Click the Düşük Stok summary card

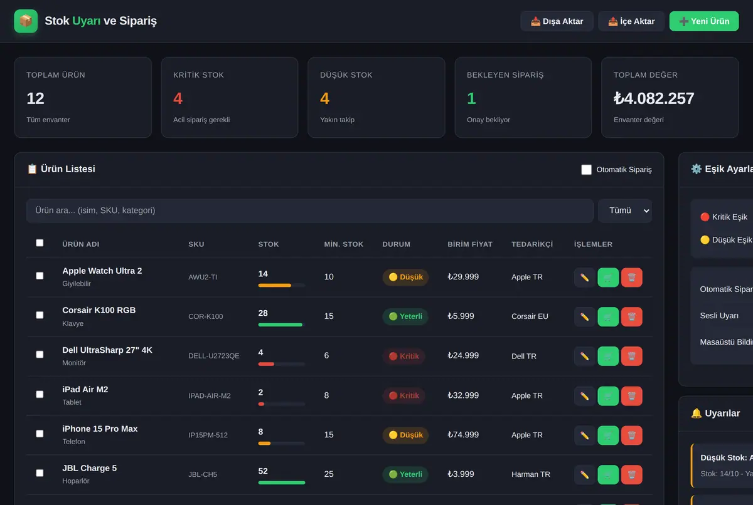tap(376, 98)
